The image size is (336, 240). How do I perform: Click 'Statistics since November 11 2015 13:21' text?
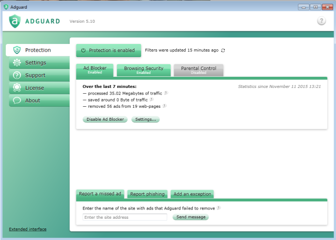pos(279,86)
